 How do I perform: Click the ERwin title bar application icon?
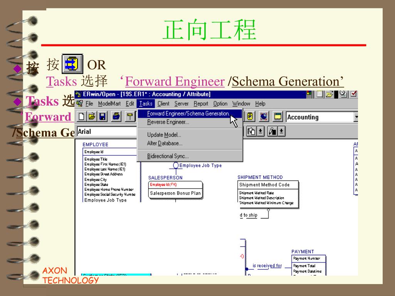tap(78, 94)
